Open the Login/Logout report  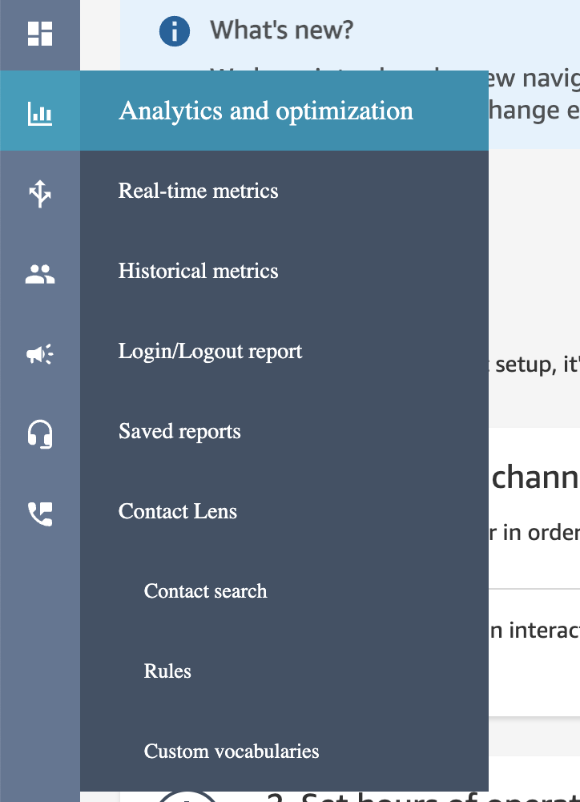tap(210, 351)
